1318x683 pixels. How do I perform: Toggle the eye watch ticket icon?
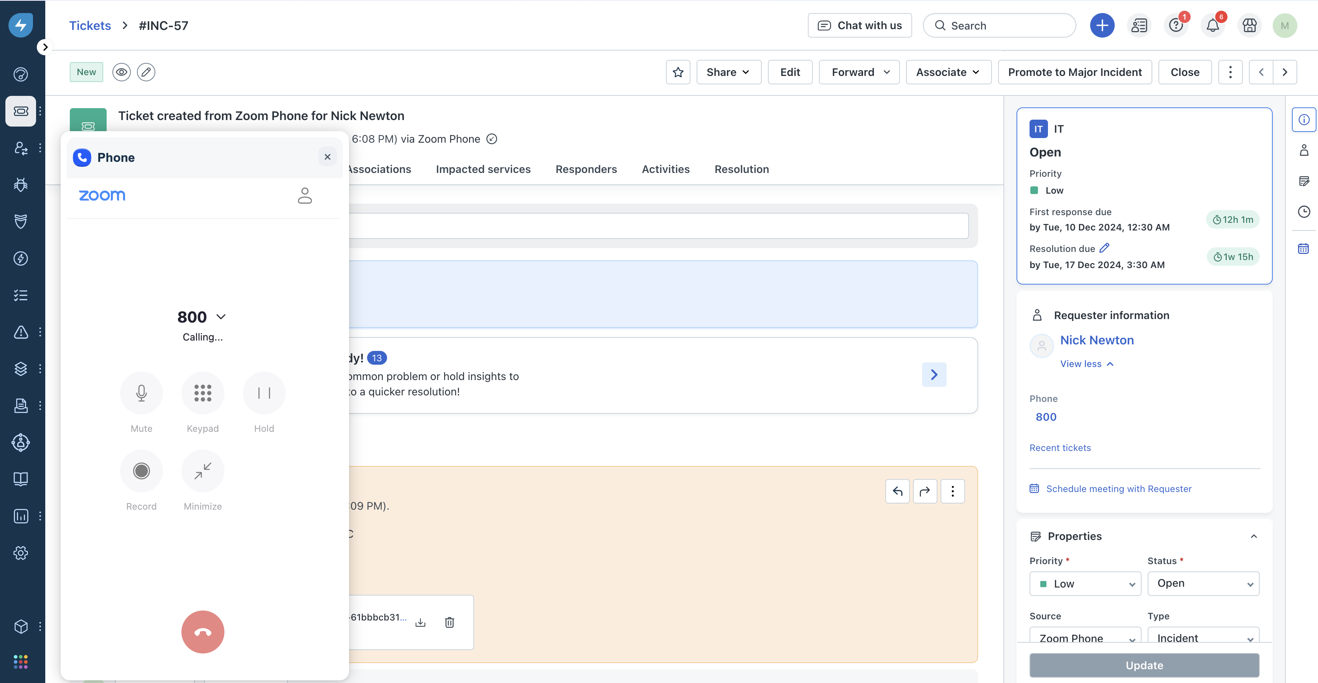(121, 72)
